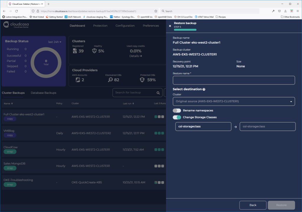The height and width of the screenshot is (212, 302).
Task: Open the UniFi Network bookmark
Action: click(x=73, y=17)
